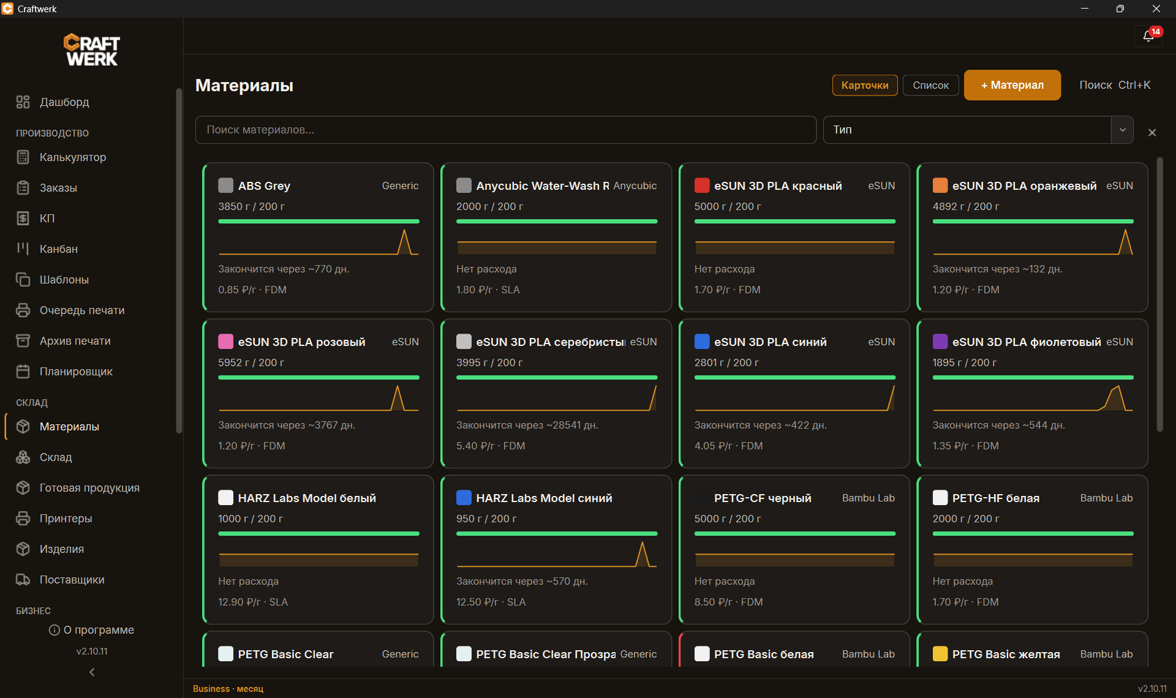Viewport: 1176px width, 698px height.
Task: Open the eSUN 3D PLA серебристый title
Action: (x=551, y=342)
